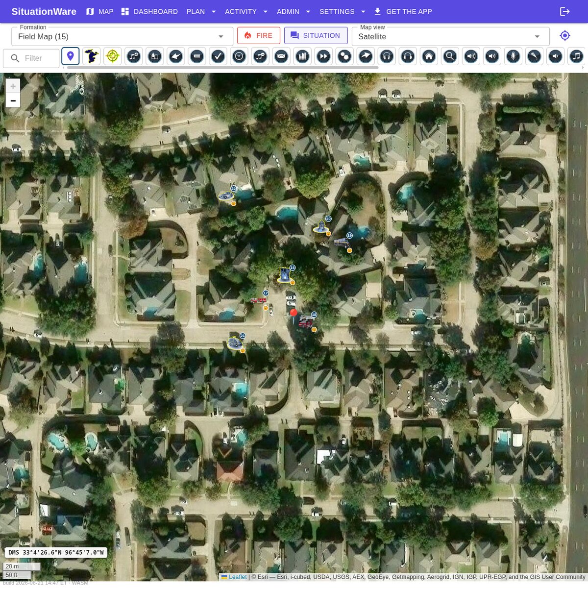Open the Leaflet attribution link
The image size is (588, 589).
(x=238, y=577)
